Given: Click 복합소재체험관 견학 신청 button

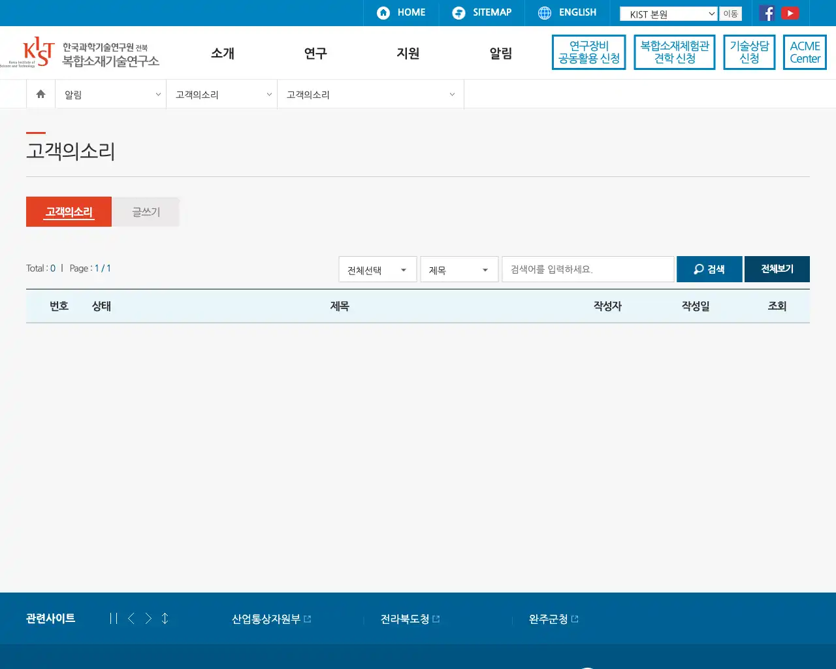Looking at the screenshot, I should pos(675,52).
